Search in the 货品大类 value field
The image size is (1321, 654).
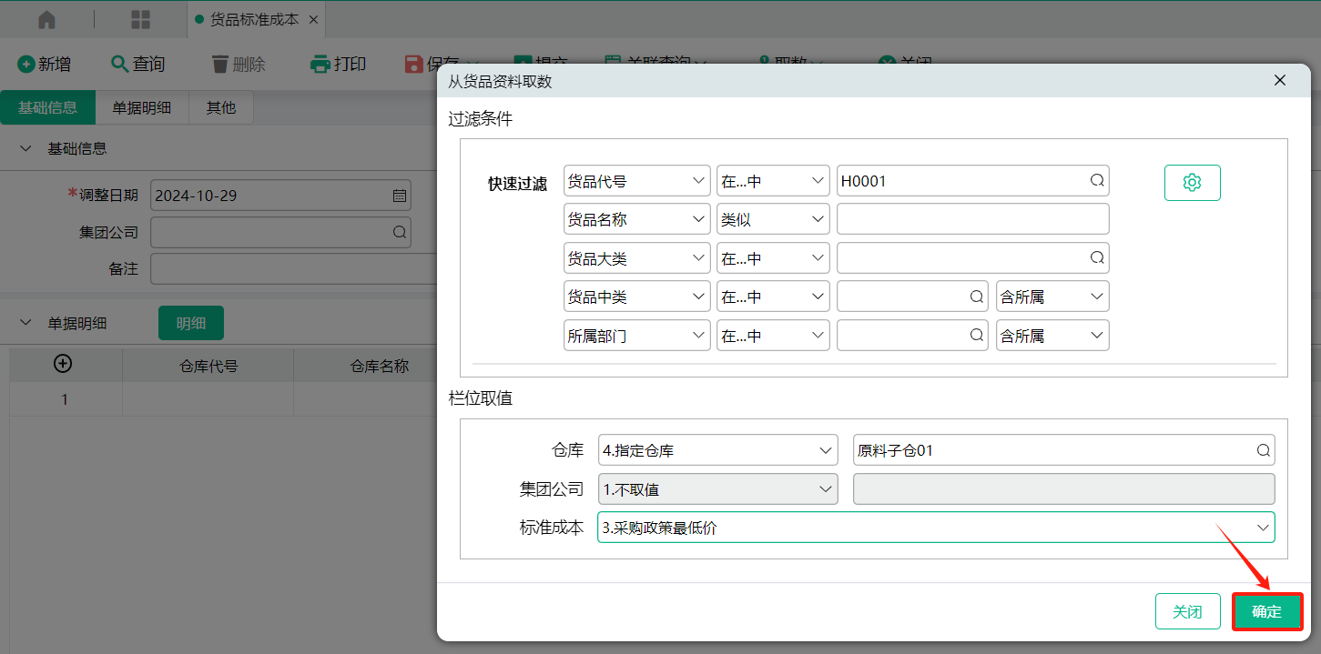[1097, 258]
